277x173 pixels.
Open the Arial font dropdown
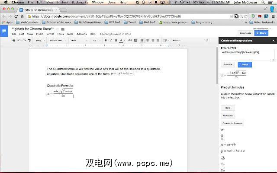coord(79,40)
